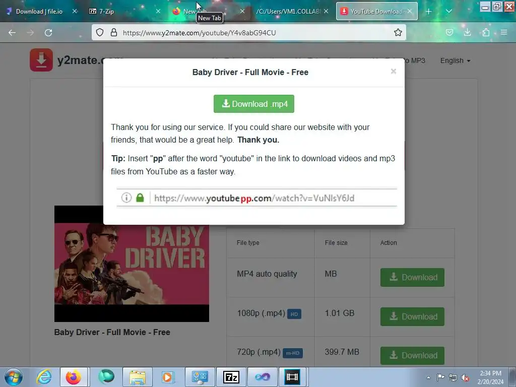Open Windows Media Player taskbar icon
The height and width of the screenshot is (387, 516).
[x=167, y=377]
